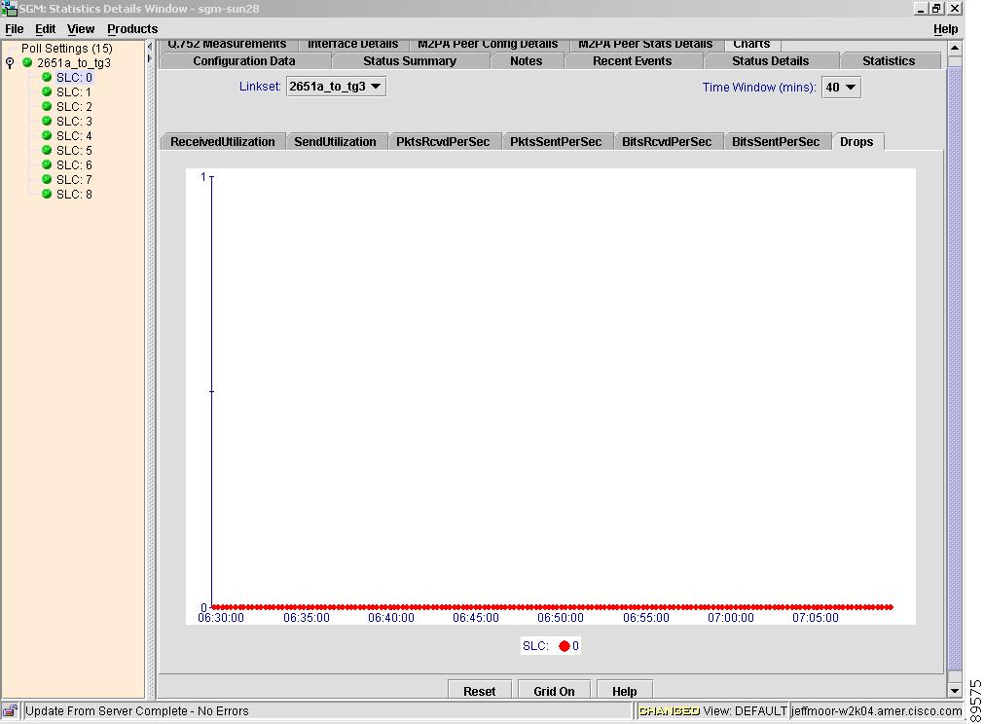Viewport: 984px width, 724px height.
Task: Switch to the M2PA Peer Stats Details tab
Action: tap(645, 45)
